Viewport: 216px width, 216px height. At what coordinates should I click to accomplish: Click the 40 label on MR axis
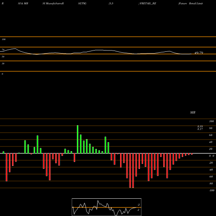(211, 142)
